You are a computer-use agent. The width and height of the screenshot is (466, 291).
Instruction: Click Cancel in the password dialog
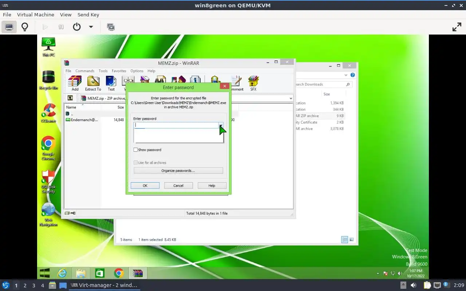(x=178, y=186)
